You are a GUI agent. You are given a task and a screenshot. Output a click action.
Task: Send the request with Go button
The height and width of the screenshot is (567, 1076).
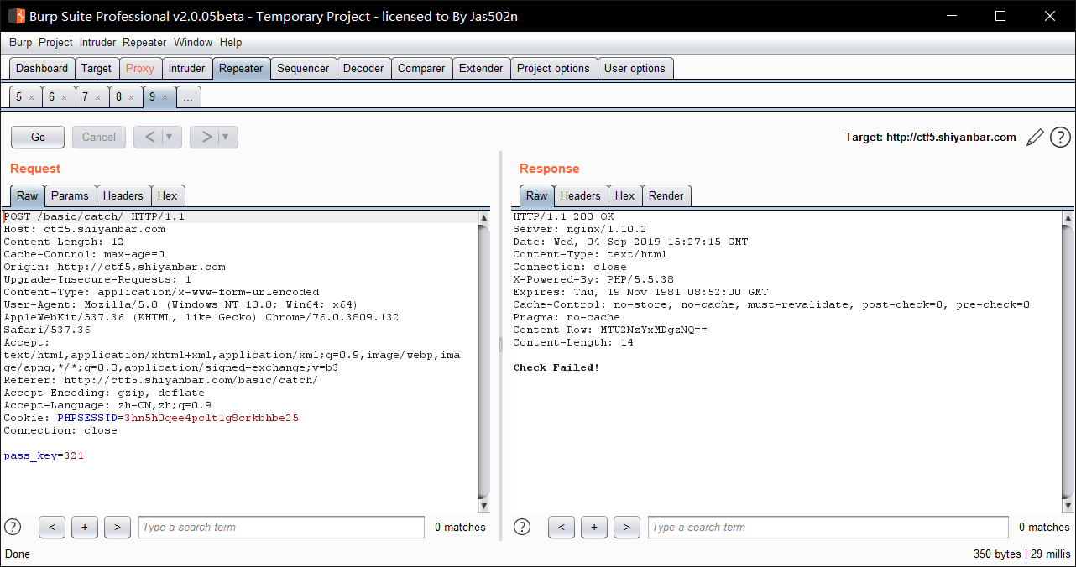[x=38, y=137]
